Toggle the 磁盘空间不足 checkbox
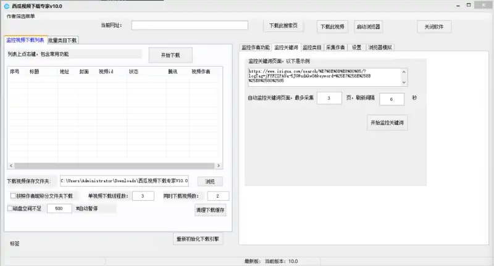Viewport: 494px width, 266px height. [x=10, y=208]
